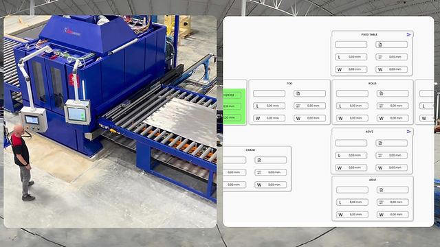Open the document icon field in FIXED TABLE
Viewport: 440px width, 247px height.
391,45
